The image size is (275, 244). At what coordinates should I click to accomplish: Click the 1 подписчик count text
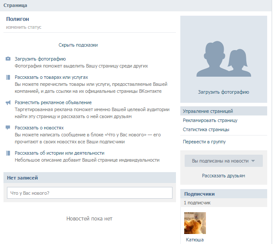point(197,203)
